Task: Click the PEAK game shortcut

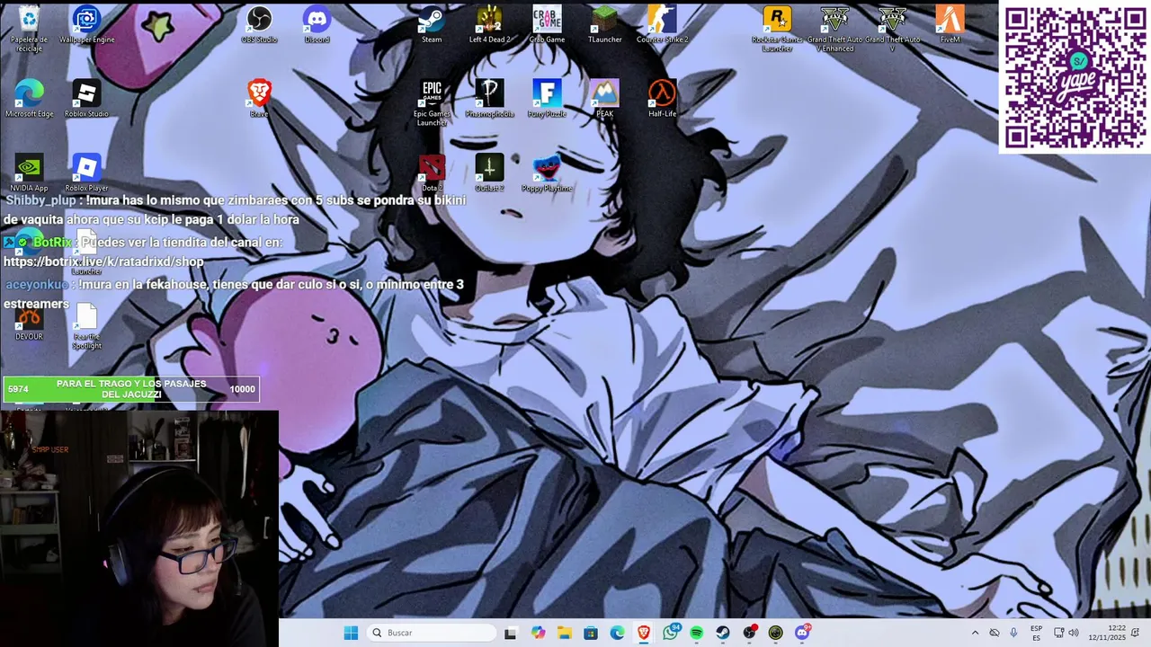Action: (604, 99)
